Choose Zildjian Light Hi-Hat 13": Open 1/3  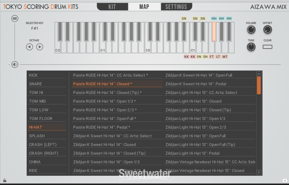pos(210,118)
